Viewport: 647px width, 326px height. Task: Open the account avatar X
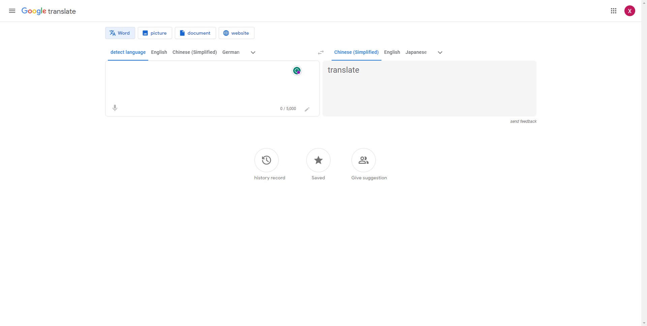[x=629, y=11]
